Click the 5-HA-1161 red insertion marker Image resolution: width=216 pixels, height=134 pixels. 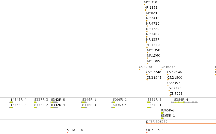[x=68, y=132]
